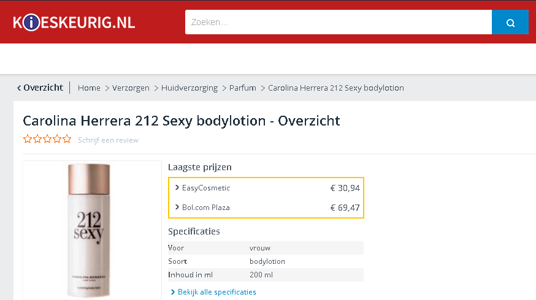The height and width of the screenshot is (300, 536).
Task: Click the product title heading
Action: coord(181,121)
